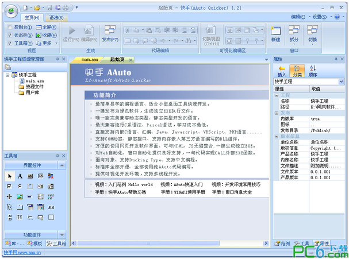The image size is (349, 259).
Task: Open manual 窗口消息大全 link
Action: (x=232, y=192)
